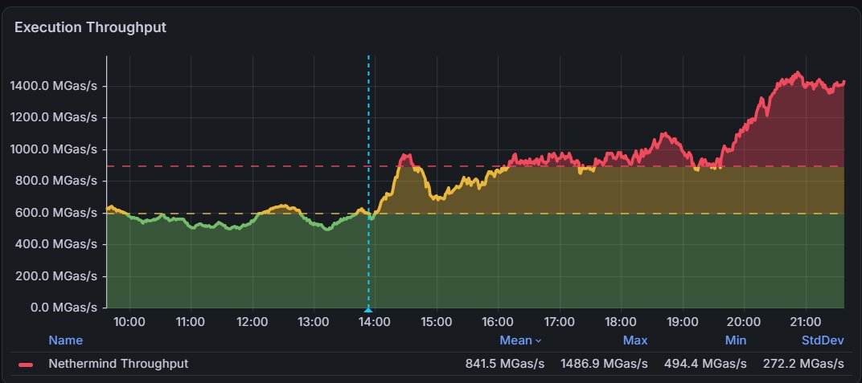The image size is (862, 383).
Task: Click the 1486.9 MGas/s max value
Action: [604, 363]
